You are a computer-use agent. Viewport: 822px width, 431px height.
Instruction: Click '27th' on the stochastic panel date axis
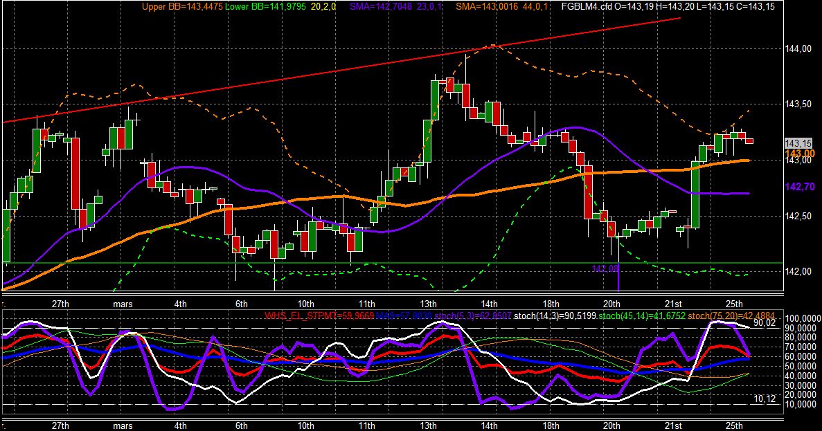(60, 425)
